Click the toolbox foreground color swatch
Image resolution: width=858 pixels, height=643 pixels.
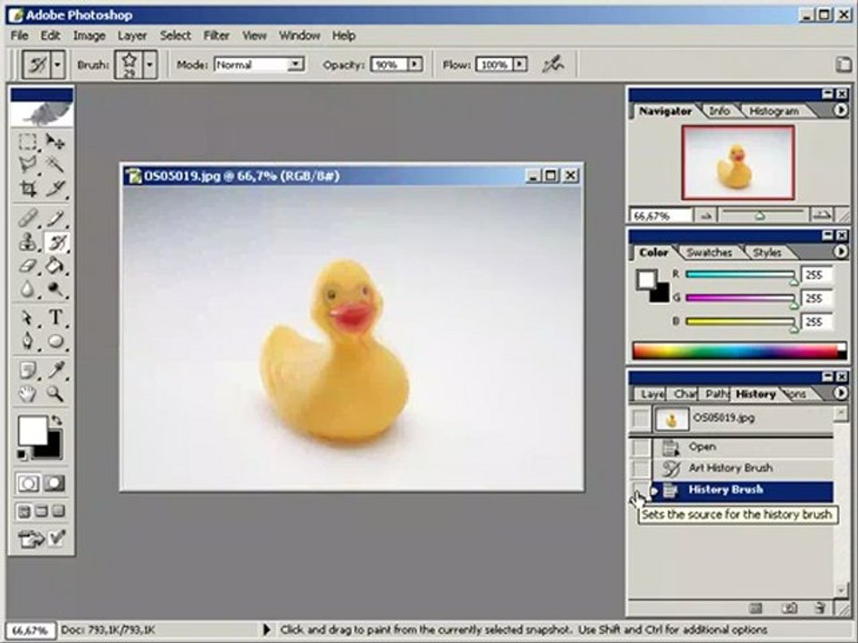click(32, 430)
